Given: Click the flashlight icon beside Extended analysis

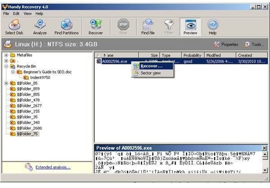Looking at the screenshot, I should click(29, 167).
